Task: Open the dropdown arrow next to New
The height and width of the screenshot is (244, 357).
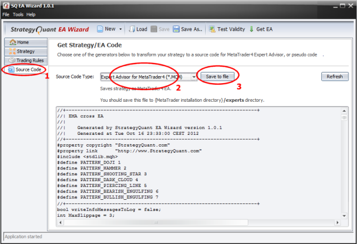Action: point(120,29)
